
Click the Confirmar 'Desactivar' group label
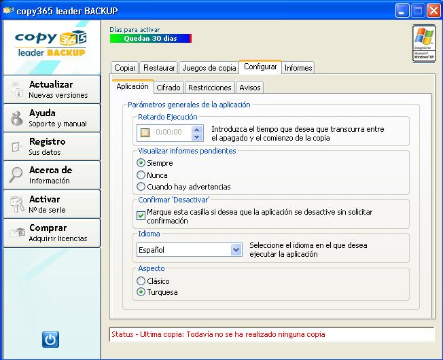[174, 200]
